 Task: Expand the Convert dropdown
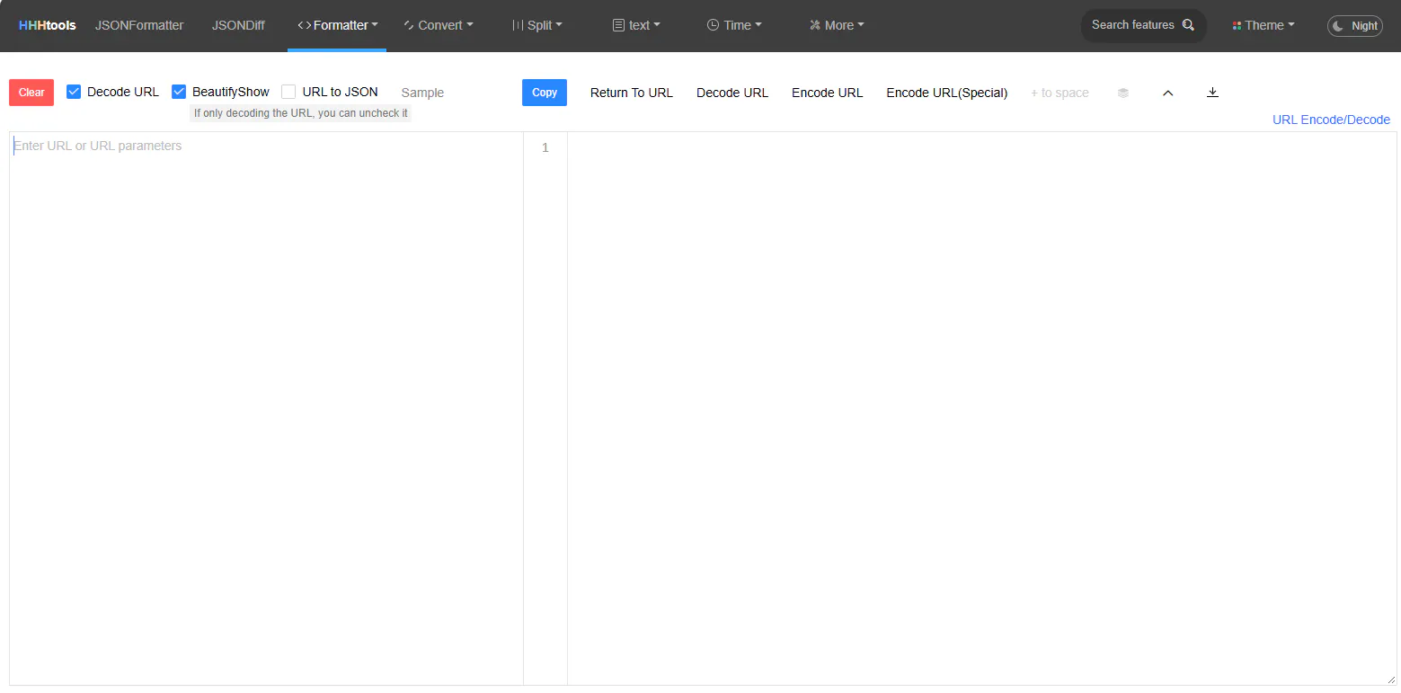439,25
